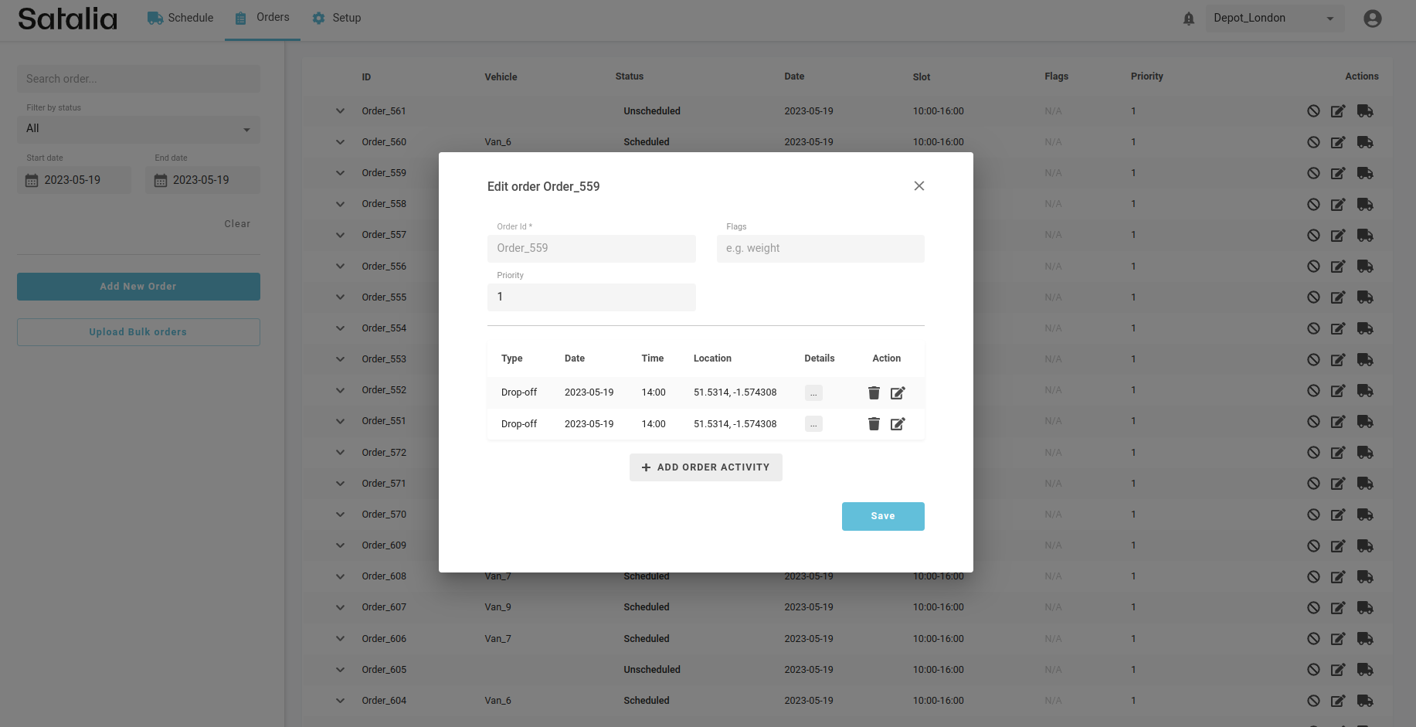The height and width of the screenshot is (727, 1416).
Task: Edit Order_607 with the pencil icon
Action: point(1338,608)
